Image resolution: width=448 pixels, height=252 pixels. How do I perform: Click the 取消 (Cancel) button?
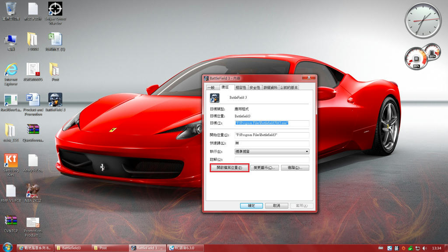click(276, 206)
